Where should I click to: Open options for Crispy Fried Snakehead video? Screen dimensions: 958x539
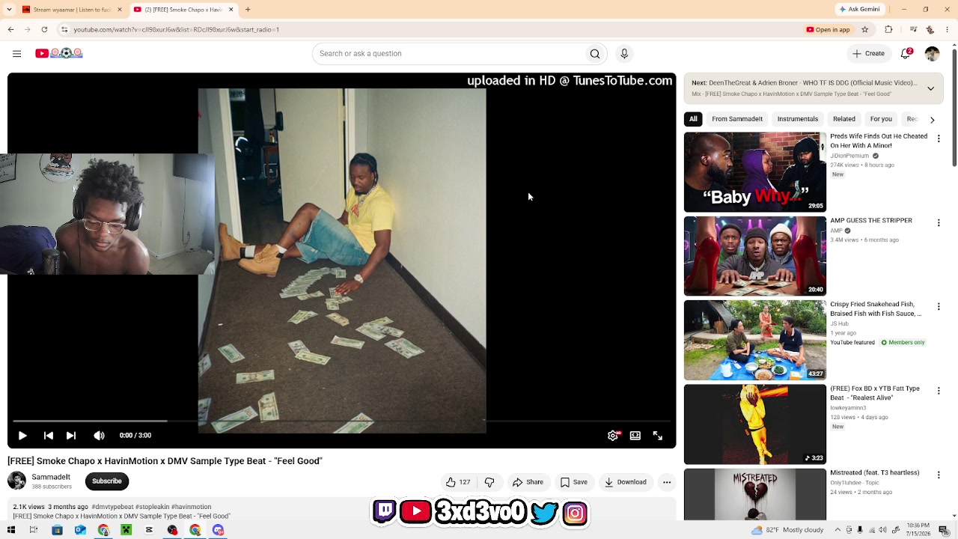(939, 307)
